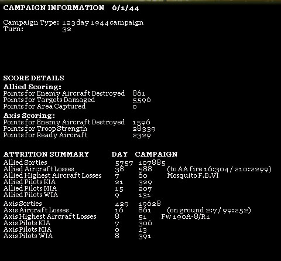281x261 pixels.
Task: Select Points for Troop Strength row
Action: pyautogui.click(x=80, y=128)
